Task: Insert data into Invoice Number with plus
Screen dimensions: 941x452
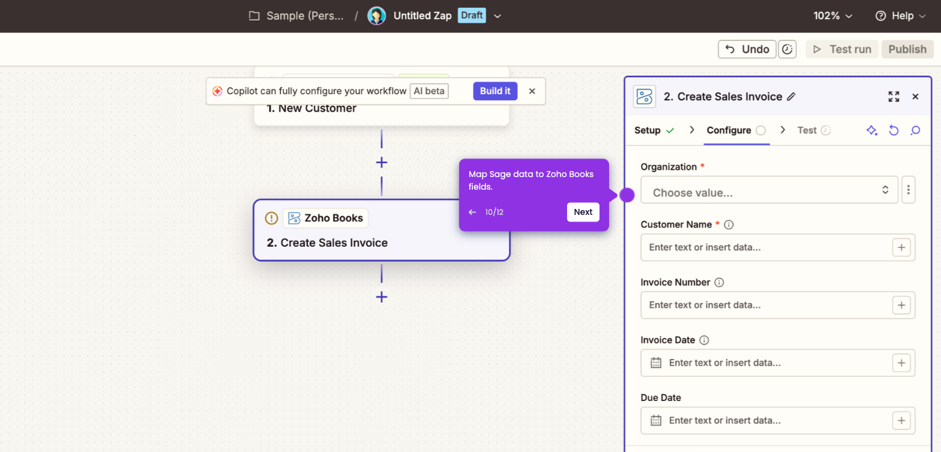Action: click(901, 305)
